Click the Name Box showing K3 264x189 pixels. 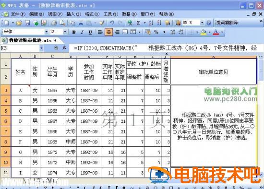tap(20, 48)
